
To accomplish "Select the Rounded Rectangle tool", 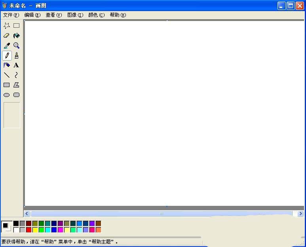I will [x=16, y=95].
